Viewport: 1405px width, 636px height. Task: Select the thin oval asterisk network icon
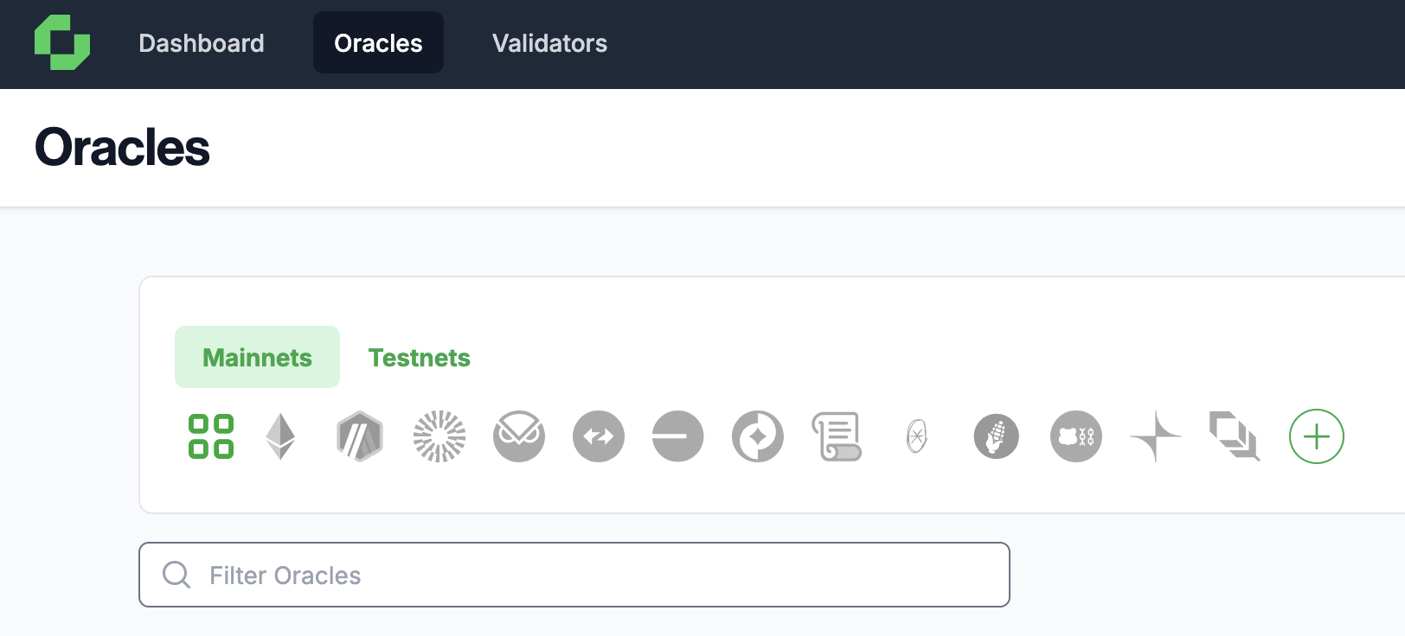tap(917, 436)
